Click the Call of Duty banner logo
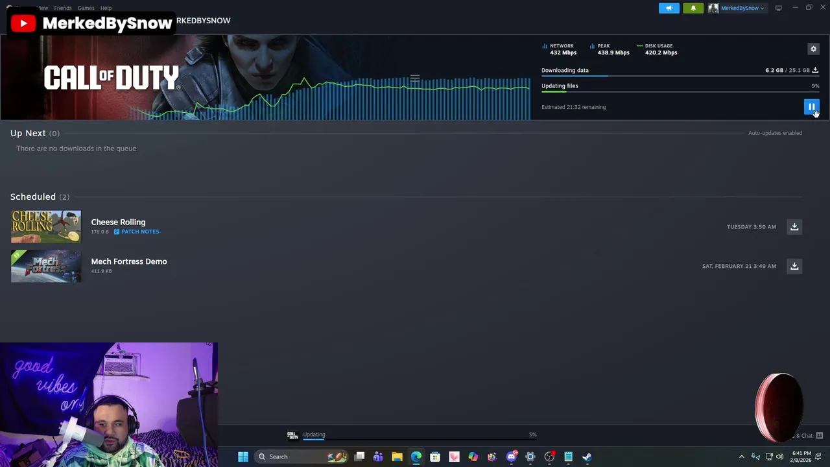Viewport: 830px width, 467px height. (x=112, y=78)
